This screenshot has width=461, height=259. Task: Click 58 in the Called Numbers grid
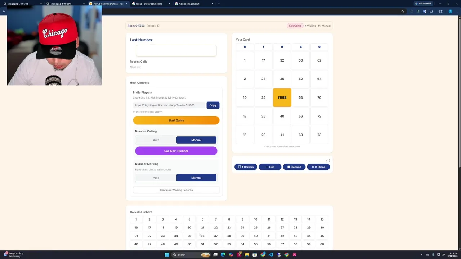pos(295,244)
